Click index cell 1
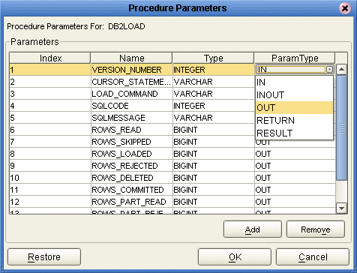This screenshot has height=273, width=357. tap(50, 70)
